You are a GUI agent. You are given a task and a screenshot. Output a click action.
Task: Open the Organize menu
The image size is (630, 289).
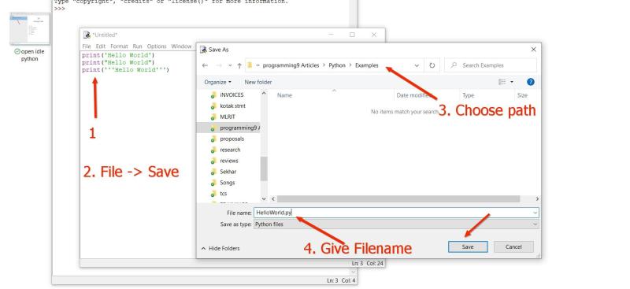218,82
